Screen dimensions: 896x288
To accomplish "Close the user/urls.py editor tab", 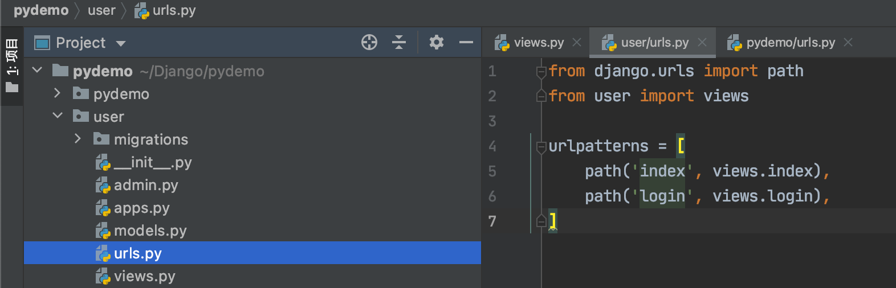I will [x=702, y=42].
